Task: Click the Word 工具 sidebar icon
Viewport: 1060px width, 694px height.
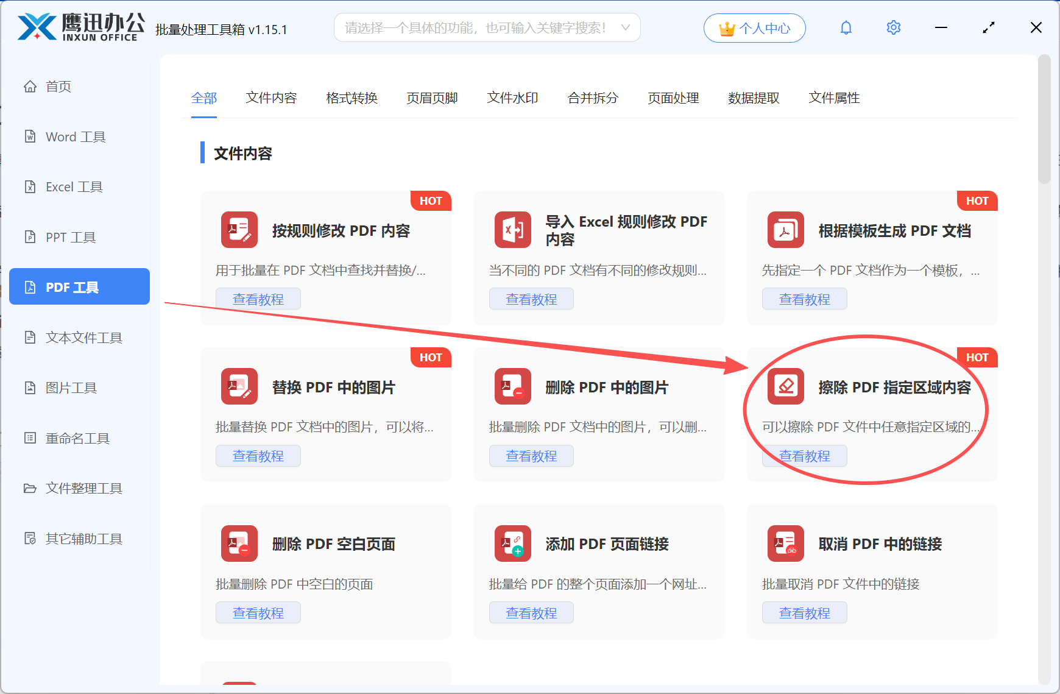Action: pos(30,136)
